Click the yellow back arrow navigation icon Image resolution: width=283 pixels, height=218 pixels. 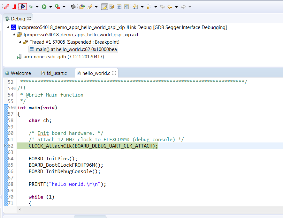click(x=170, y=6)
